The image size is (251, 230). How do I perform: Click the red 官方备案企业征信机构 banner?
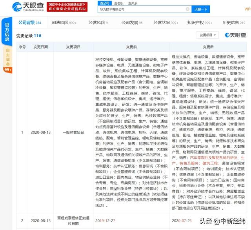[67, 7]
